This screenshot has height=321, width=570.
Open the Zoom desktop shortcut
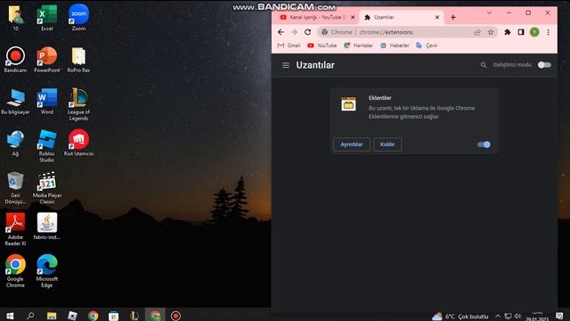78,18
